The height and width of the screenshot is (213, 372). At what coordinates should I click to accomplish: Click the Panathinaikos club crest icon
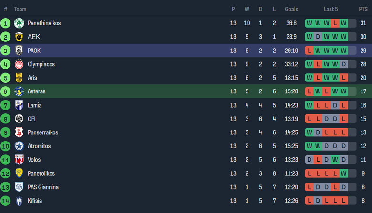point(19,23)
